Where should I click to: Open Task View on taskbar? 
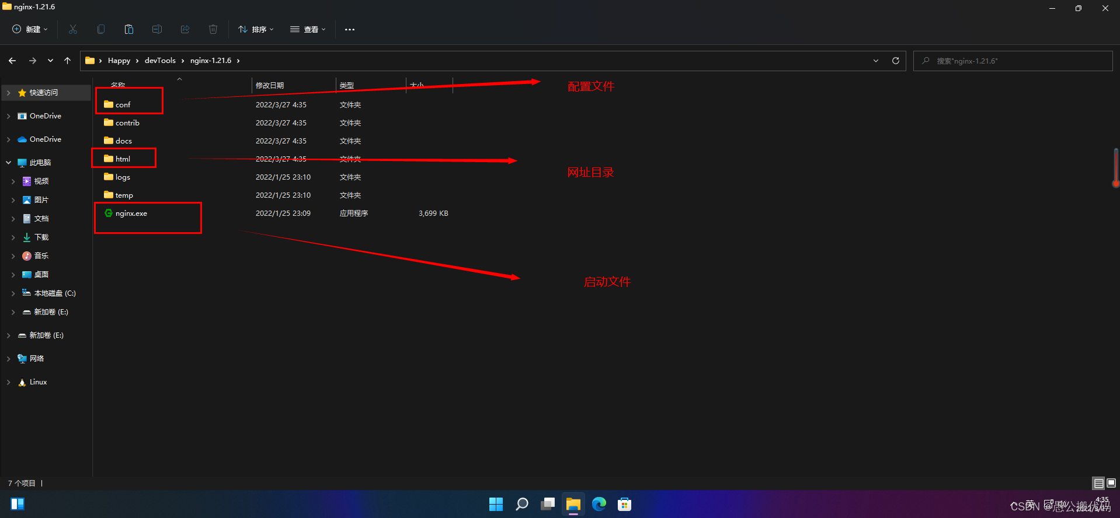548,504
